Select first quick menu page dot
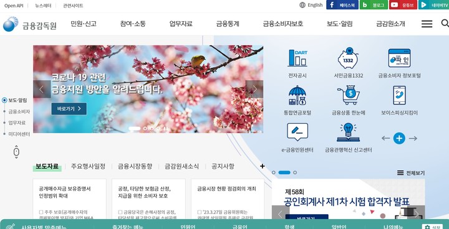 274,172
